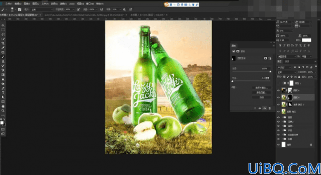Expand the 苹果1 layer group
This screenshot has width=321, height=175.
pyautogui.click(x=282, y=126)
